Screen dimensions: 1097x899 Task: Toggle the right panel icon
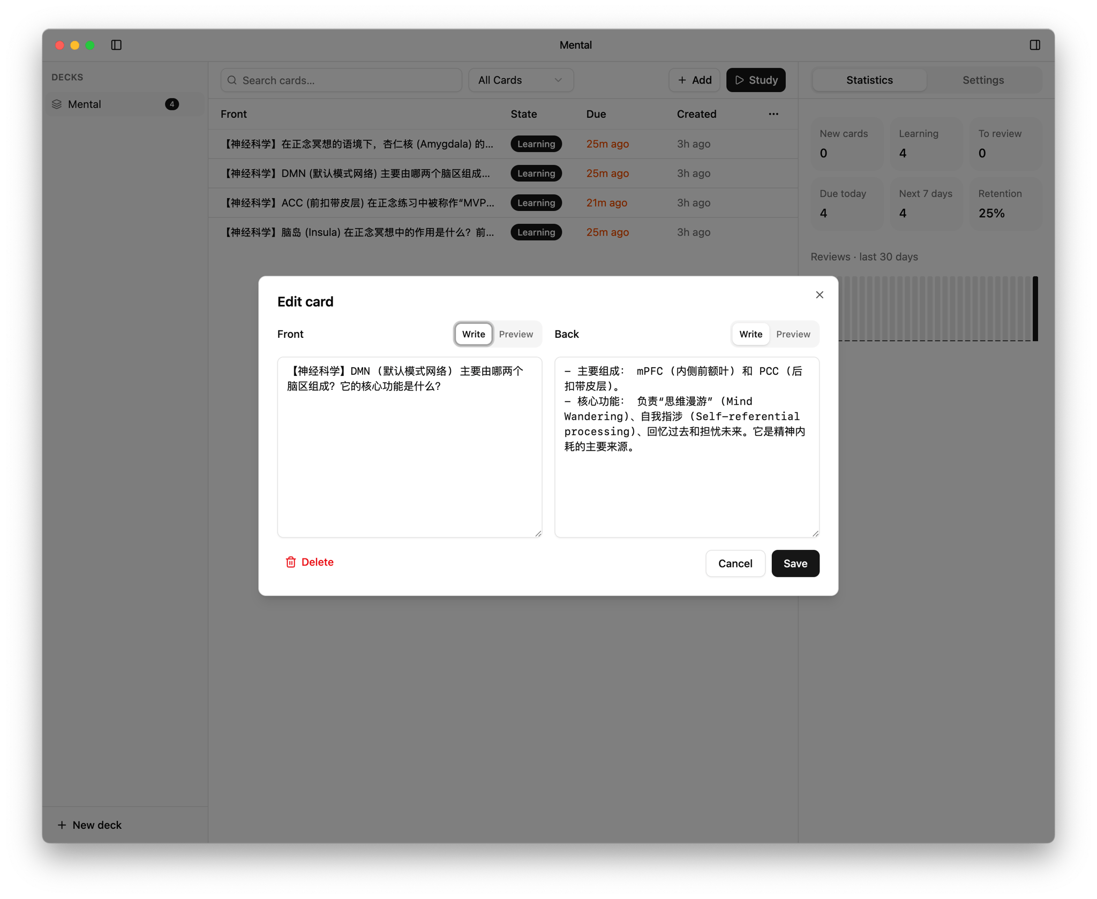(x=1035, y=45)
